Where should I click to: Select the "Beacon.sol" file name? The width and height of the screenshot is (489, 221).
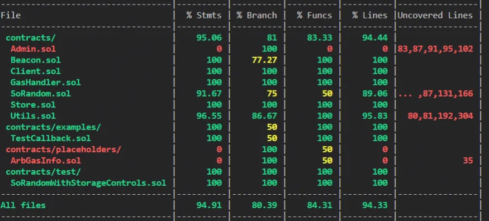click(x=36, y=60)
